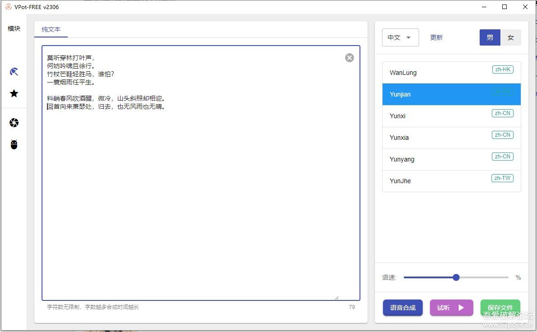
Task: Open the 模块 menu in sidebar header
Action: coord(14,28)
